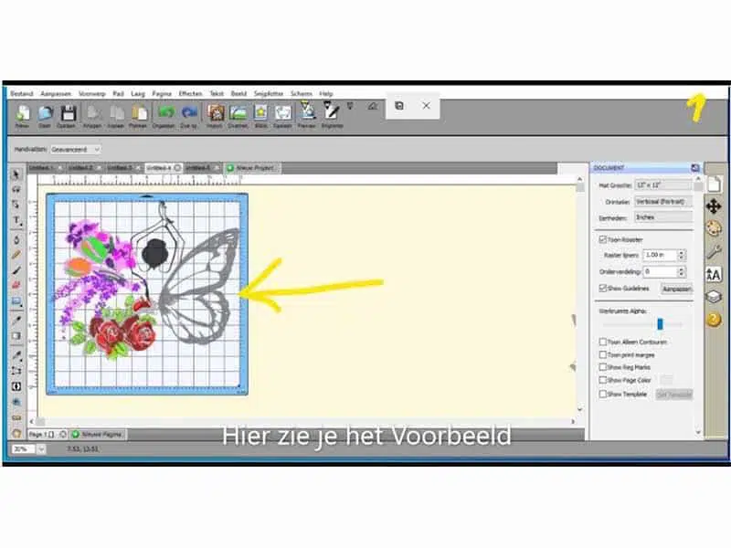Open the Layers panel icon in sidebar
Image resolution: width=731 pixels, height=548 pixels.
(714, 297)
